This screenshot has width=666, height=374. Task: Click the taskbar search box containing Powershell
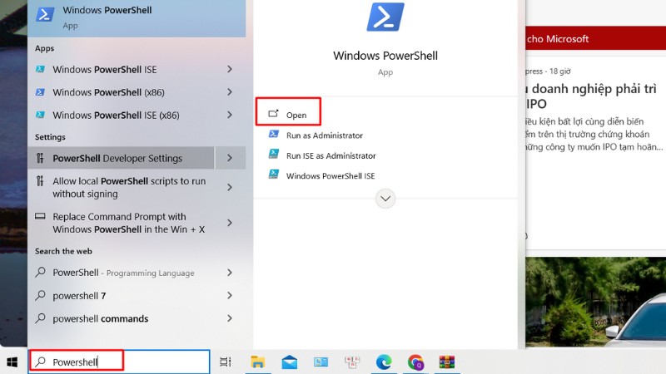[x=119, y=362]
